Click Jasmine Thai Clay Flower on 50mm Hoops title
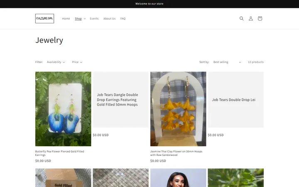 point(176,153)
